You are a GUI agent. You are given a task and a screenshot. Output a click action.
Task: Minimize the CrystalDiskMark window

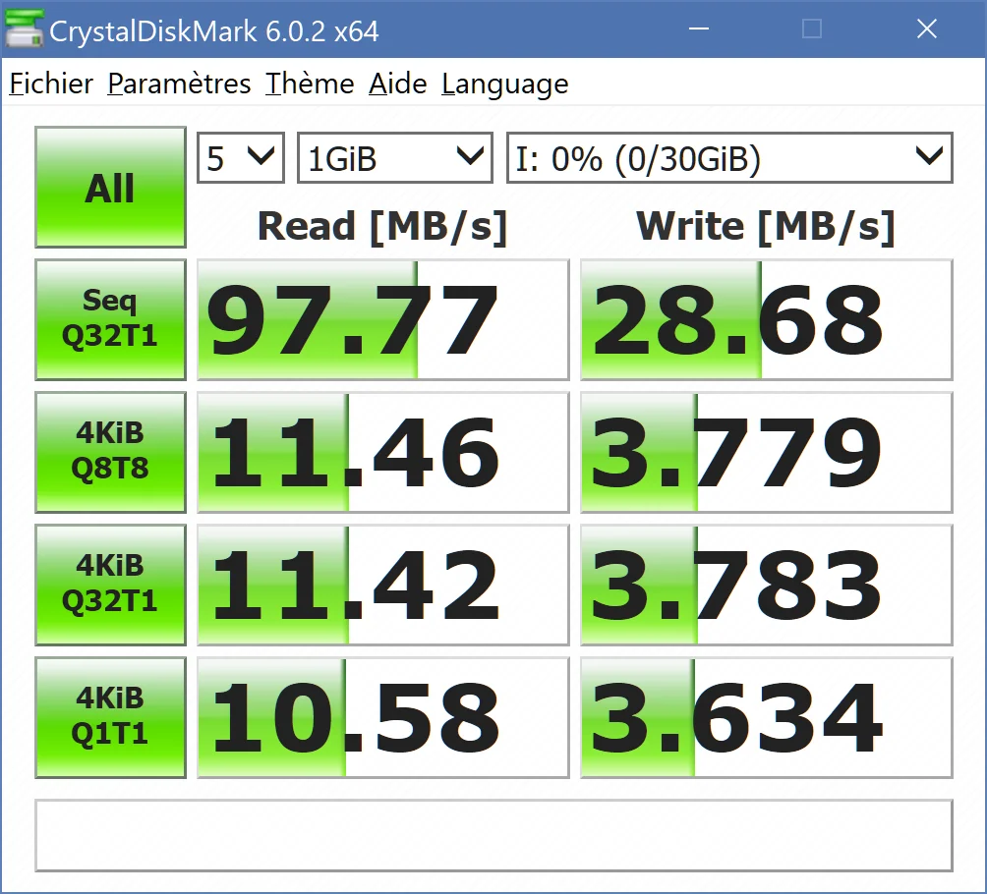click(699, 28)
